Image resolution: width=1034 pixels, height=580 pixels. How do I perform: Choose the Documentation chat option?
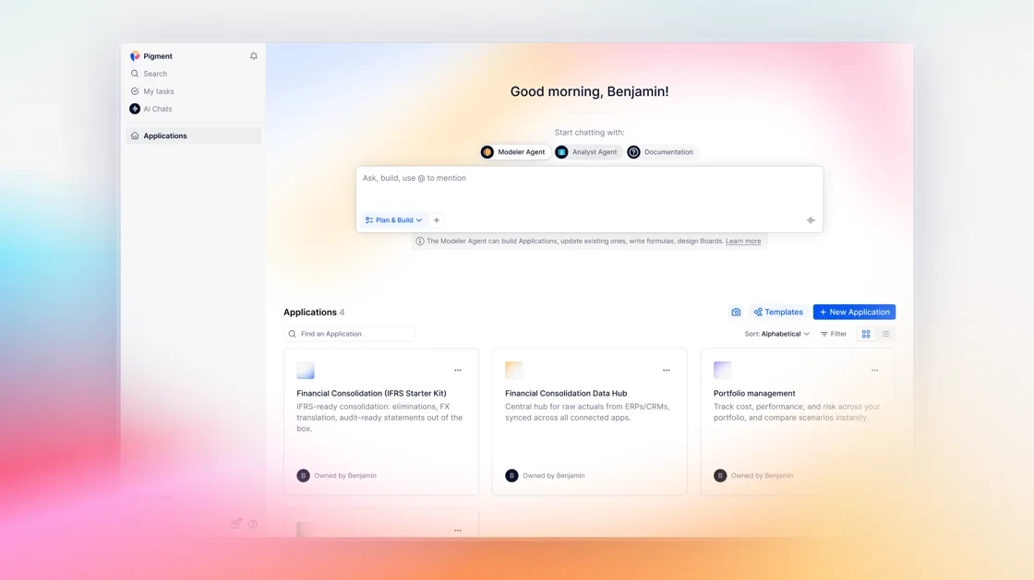661,152
